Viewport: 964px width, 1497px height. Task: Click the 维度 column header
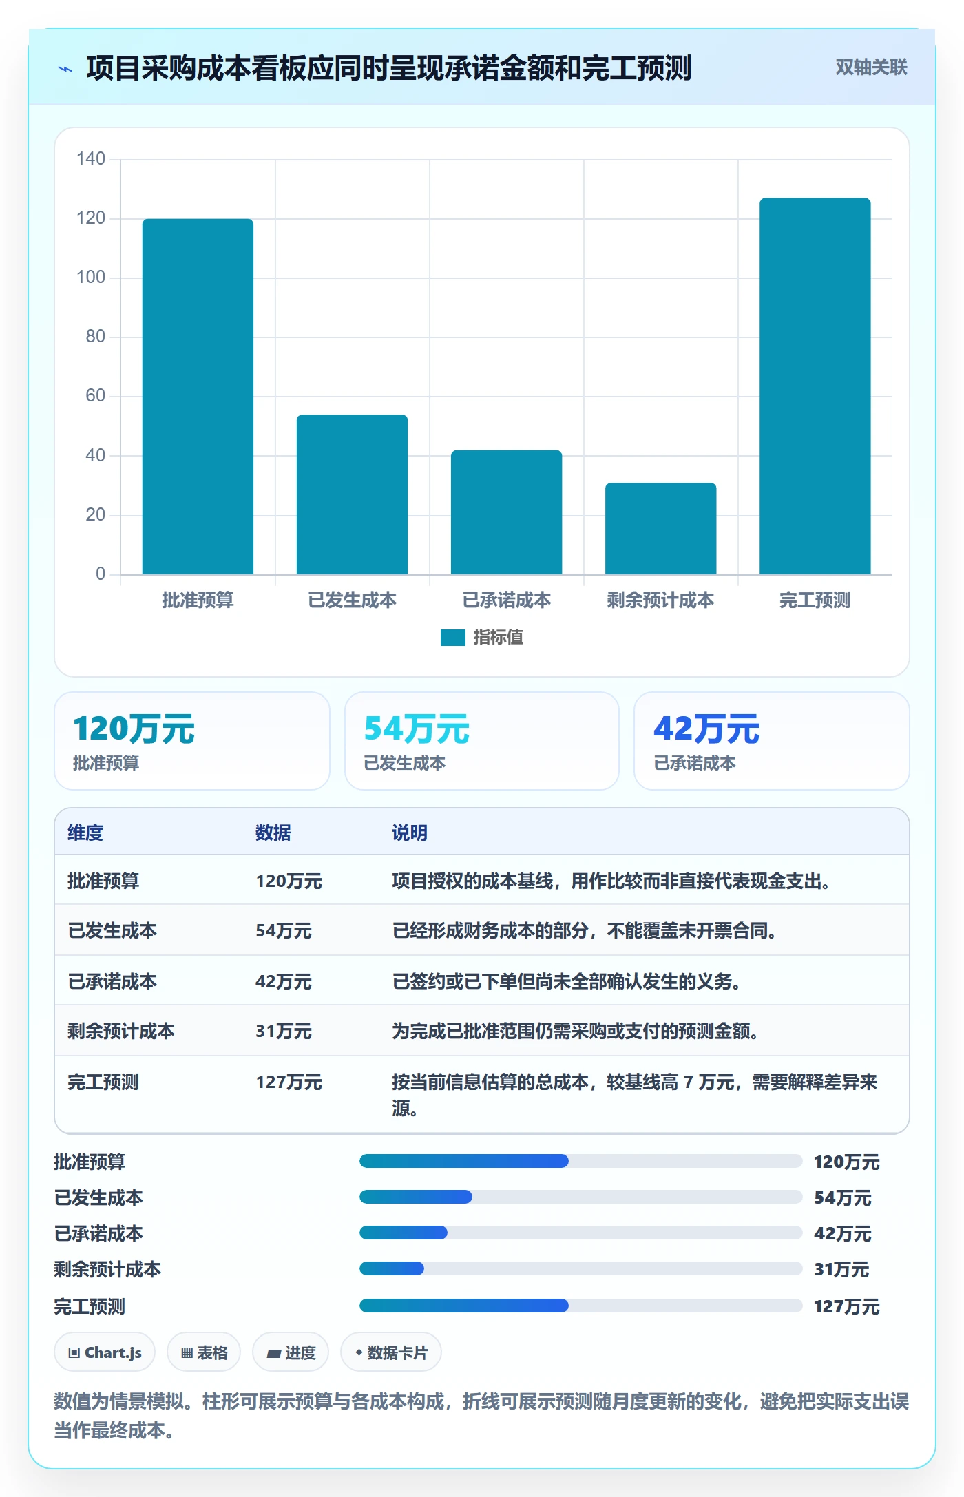point(85,833)
